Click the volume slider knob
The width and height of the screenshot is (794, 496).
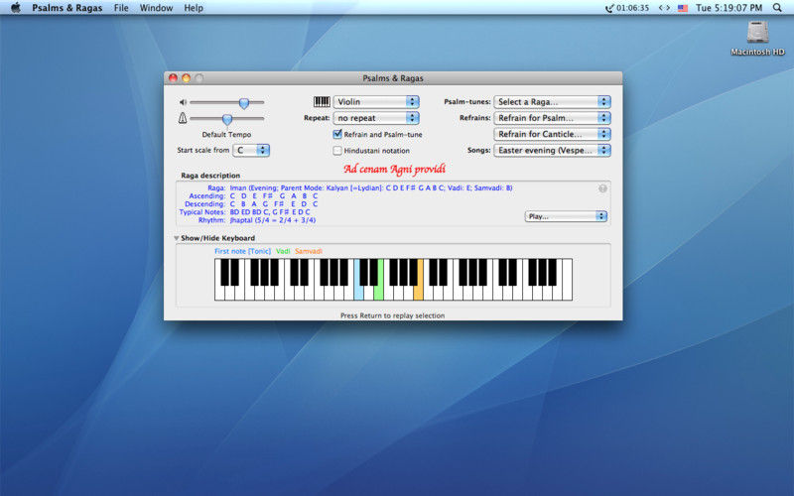pos(244,103)
